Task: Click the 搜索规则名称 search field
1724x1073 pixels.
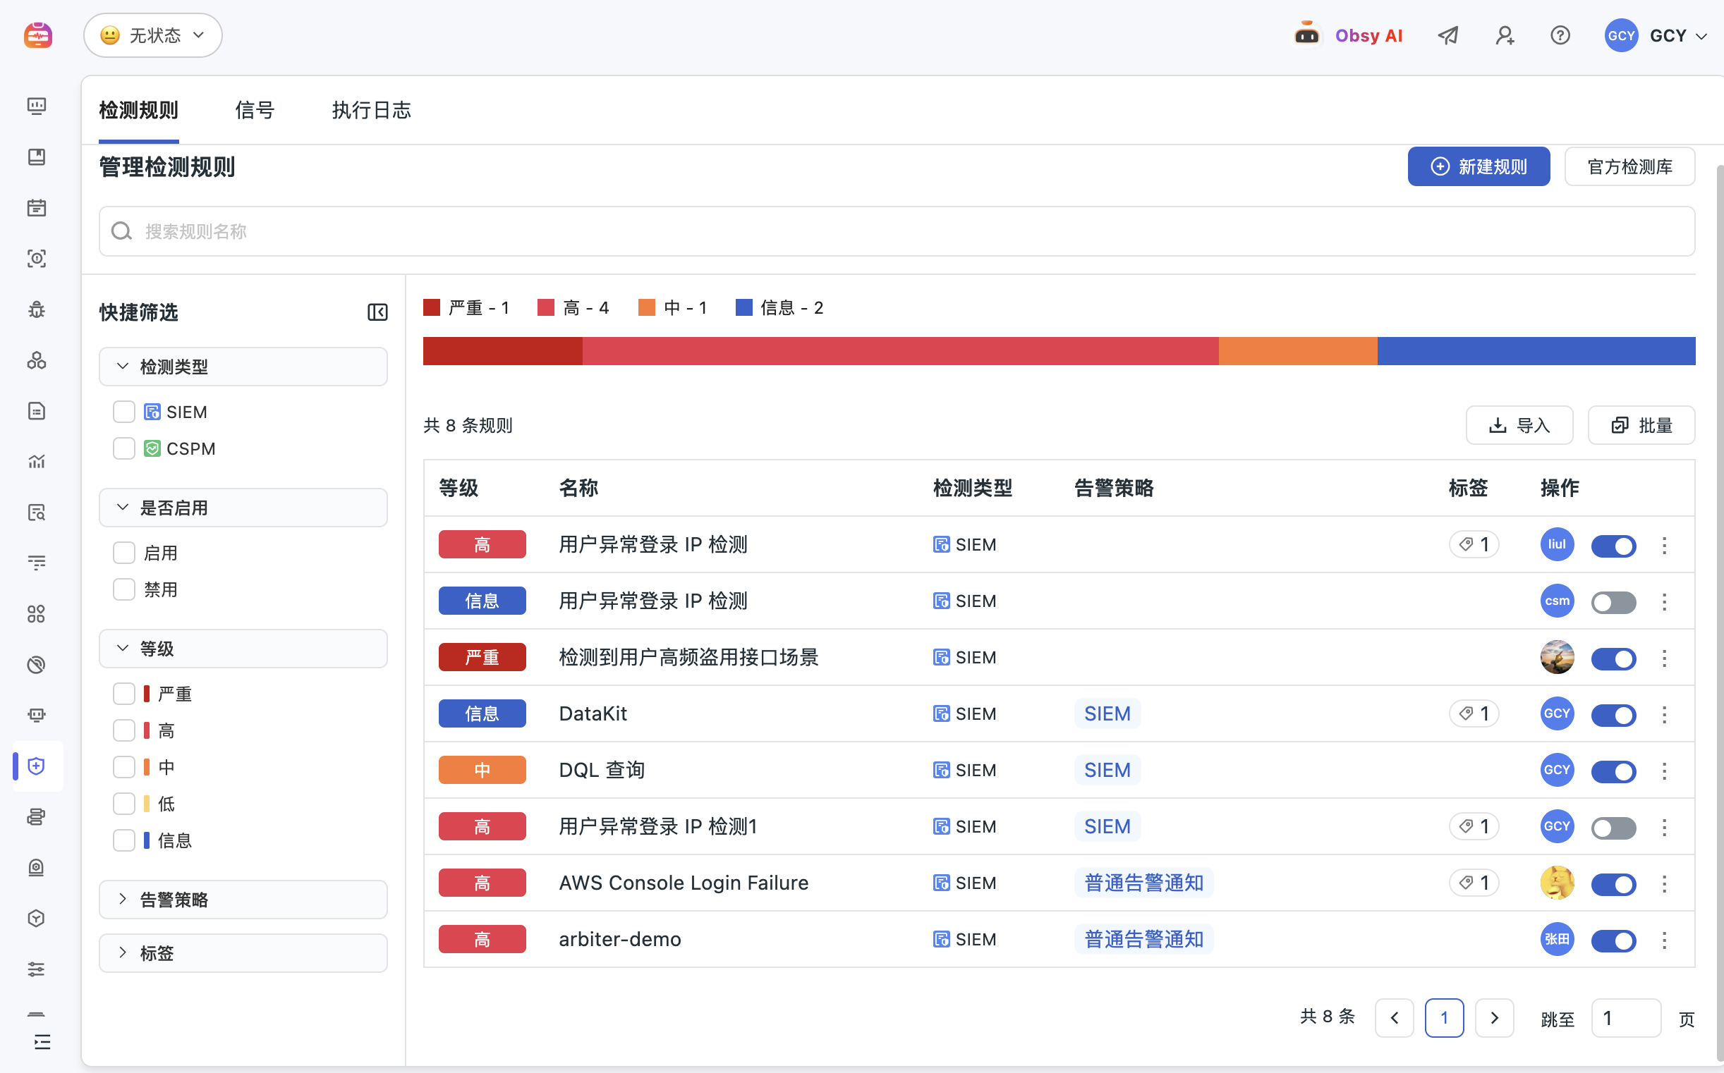Action: (897, 231)
